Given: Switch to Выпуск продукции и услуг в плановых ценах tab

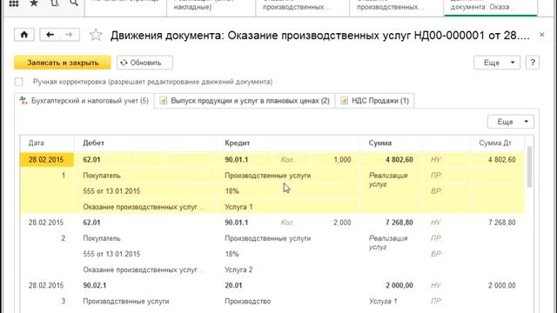Looking at the screenshot, I should point(245,101).
